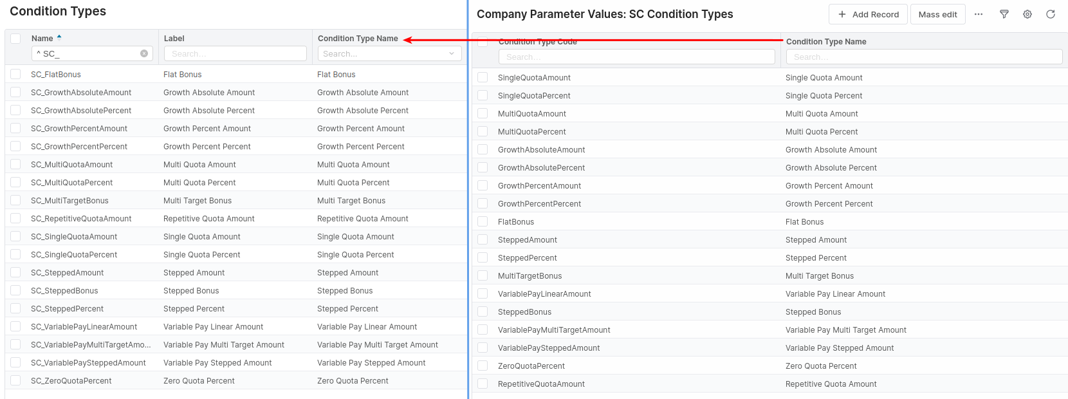
Task: Check the SC_FlatBonus row checkbox
Action: [15, 75]
